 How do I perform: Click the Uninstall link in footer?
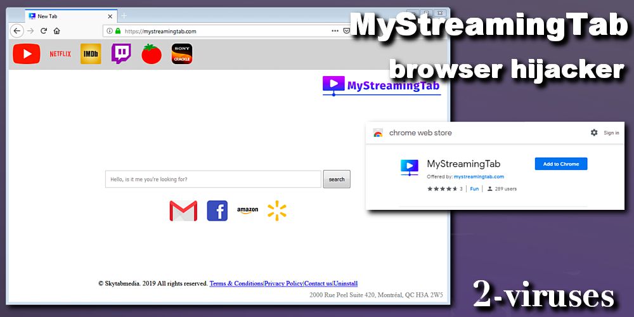(x=346, y=283)
